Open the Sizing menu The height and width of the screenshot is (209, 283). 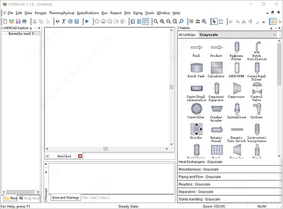[x=138, y=13]
